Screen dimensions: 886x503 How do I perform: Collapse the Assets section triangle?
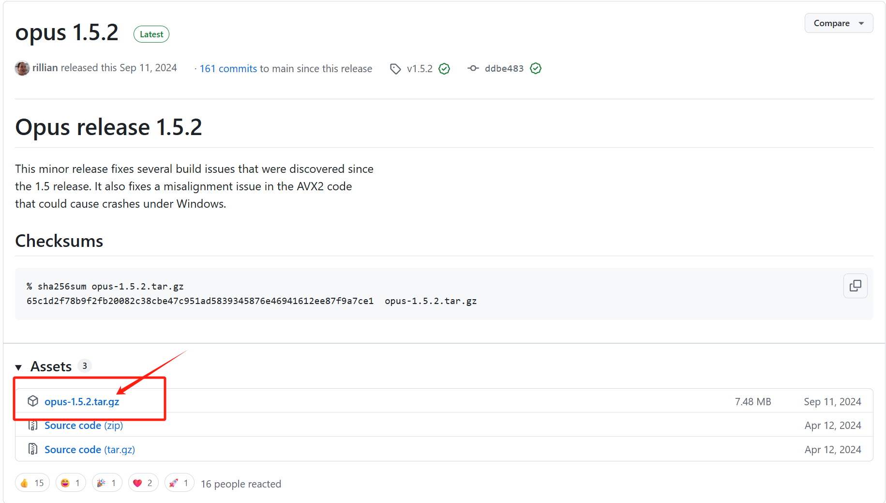[18, 367]
